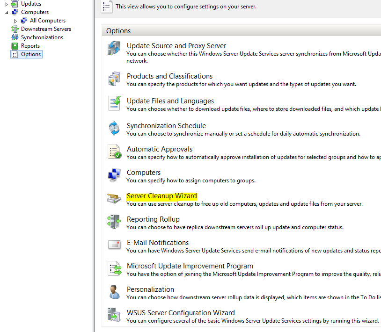Open Reports in the navigation tree
381x332 pixels.
point(30,46)
